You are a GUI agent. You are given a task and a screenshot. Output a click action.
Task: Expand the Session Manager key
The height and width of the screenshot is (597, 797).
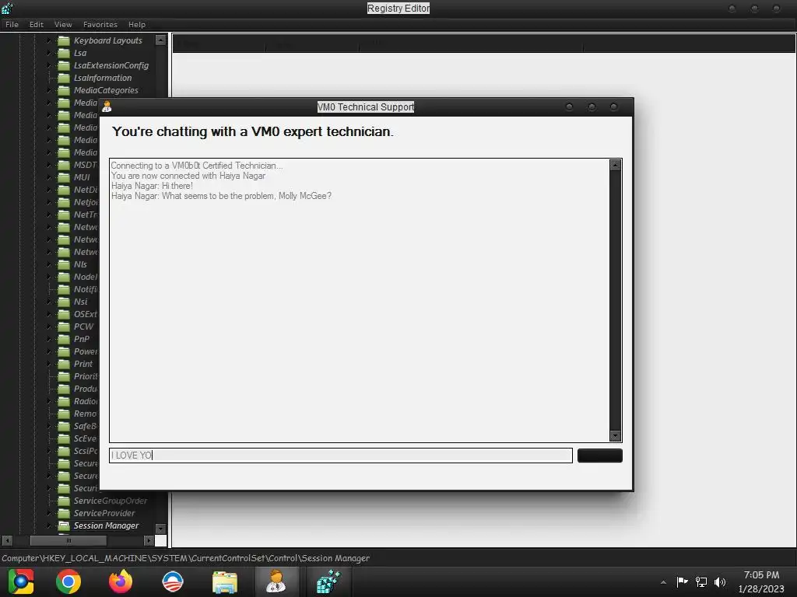(49, 525)
